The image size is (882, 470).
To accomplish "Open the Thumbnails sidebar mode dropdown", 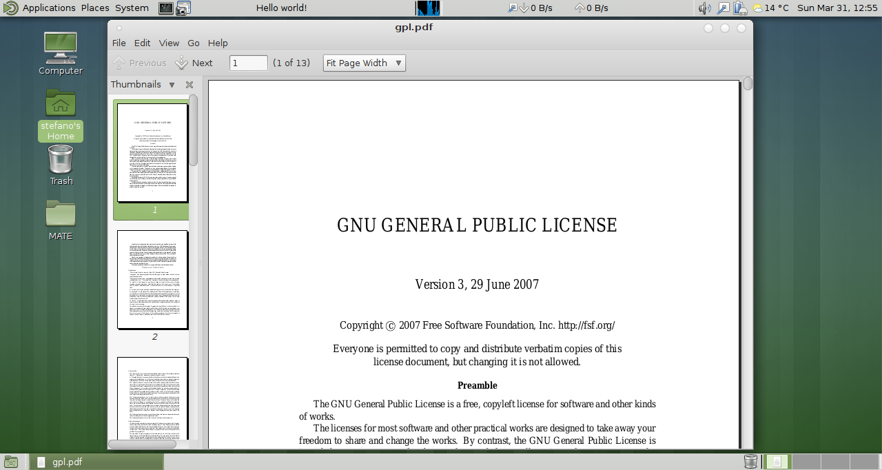I will point(172,85).
